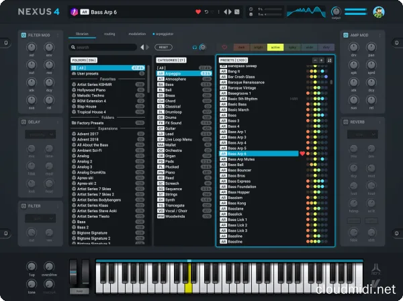Click the purple Nexus logo beside preset name
403x301 pixels.
tap(75, 12)
